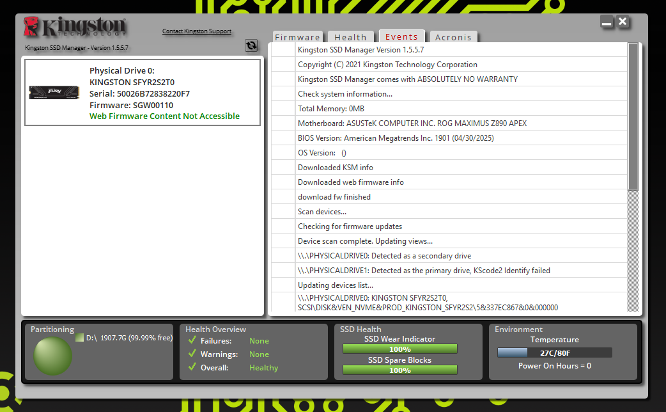Select the 'Downloaded KSM info' event row
666x412 pixels.
coord(449,168)
